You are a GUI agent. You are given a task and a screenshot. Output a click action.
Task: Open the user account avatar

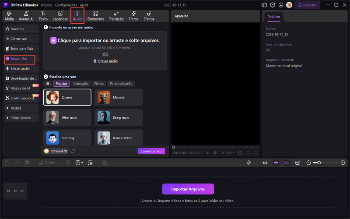289,5
